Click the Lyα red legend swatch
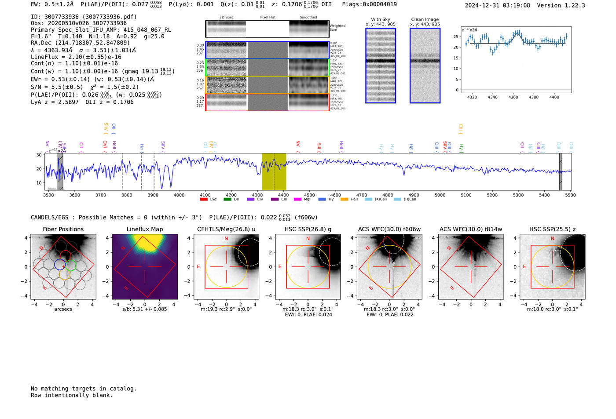The height and width of the screenshot is (419, 616). click(204, 199)
